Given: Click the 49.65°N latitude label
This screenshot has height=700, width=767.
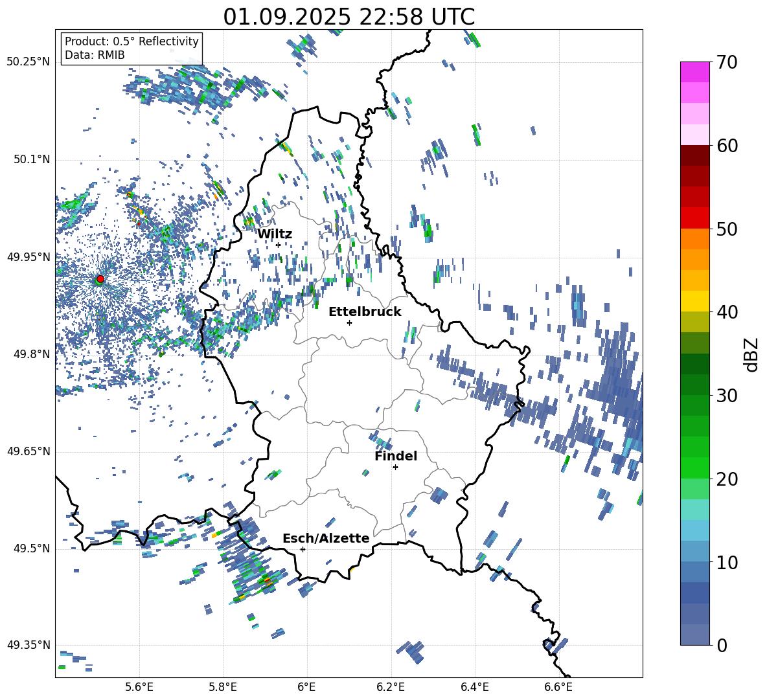Looking at the screenshot, I should [29, 451].
